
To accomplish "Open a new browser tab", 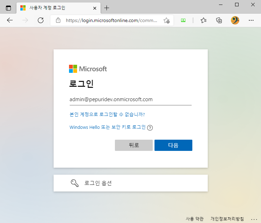I will click(107, 8).
